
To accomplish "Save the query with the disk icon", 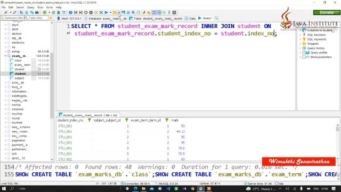I will (123, 13).
